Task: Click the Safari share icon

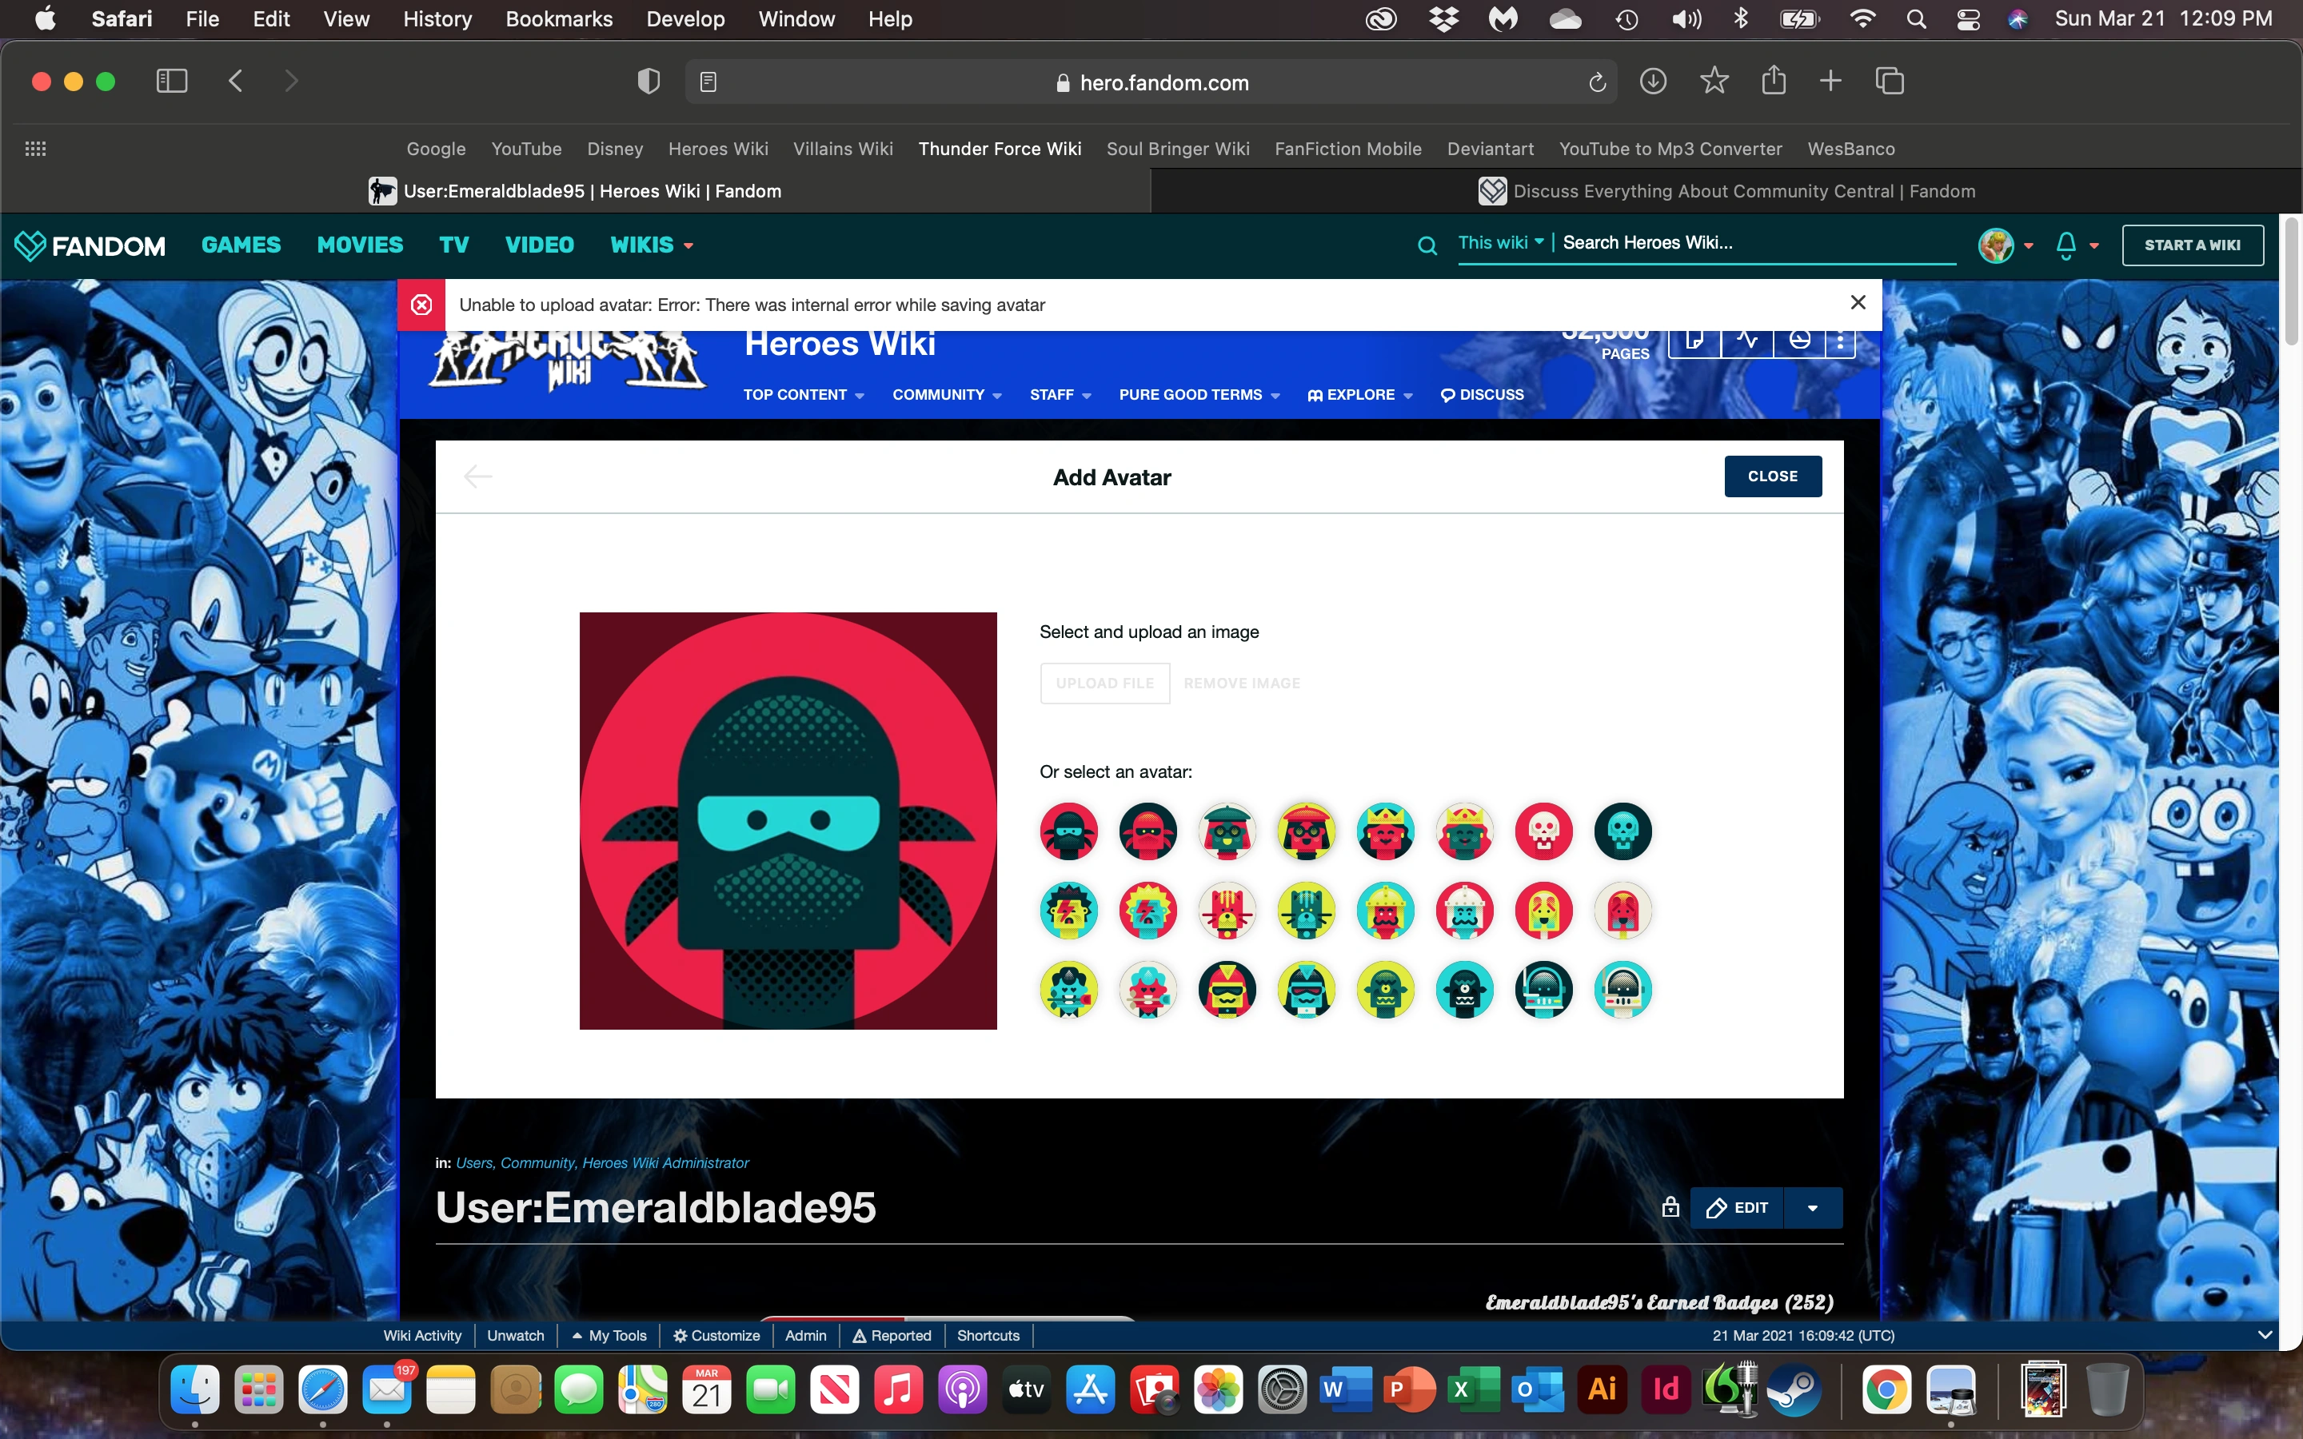Action: [1773, 82]
